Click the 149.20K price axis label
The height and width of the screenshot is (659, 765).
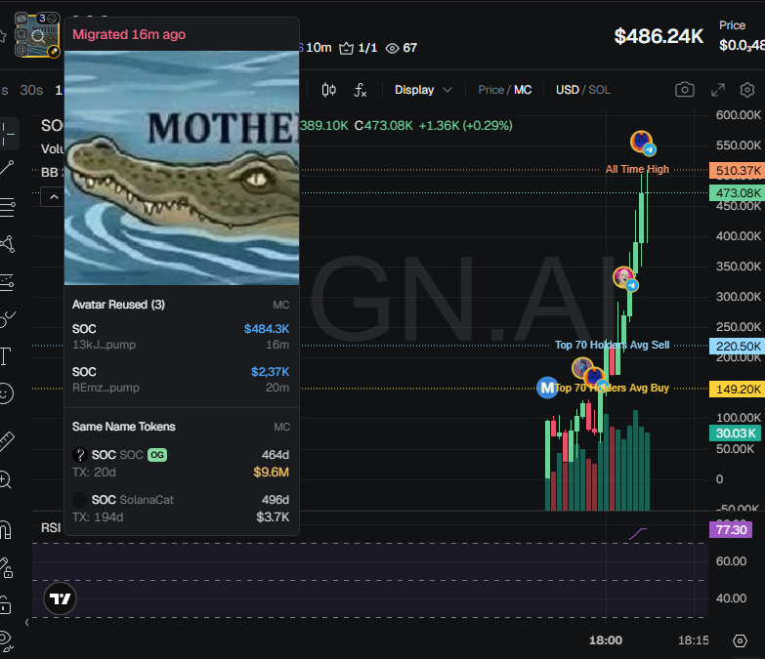pyautogui.click(x=737, y=389)
